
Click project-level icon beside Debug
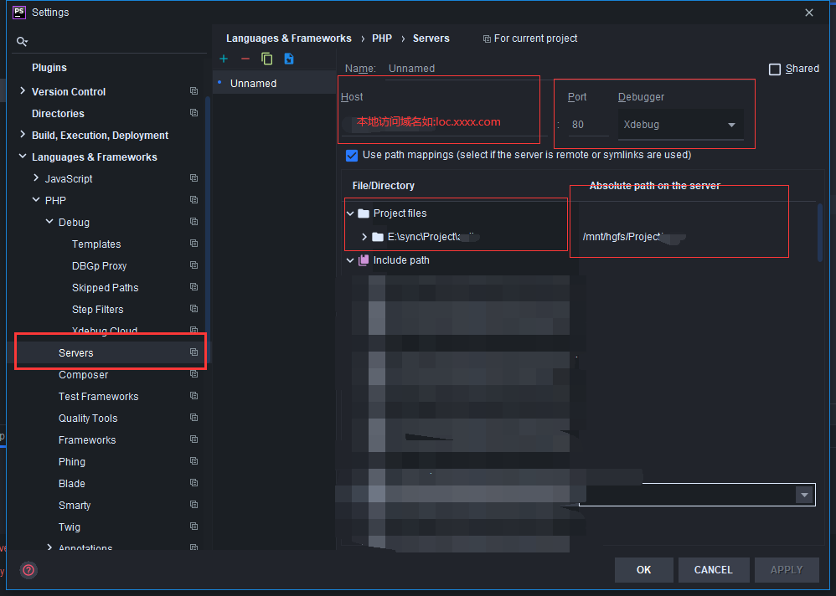[194, 222]
